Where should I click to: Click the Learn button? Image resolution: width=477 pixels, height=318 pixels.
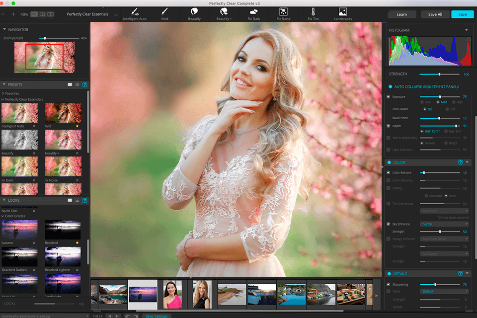tap(401, 14)
